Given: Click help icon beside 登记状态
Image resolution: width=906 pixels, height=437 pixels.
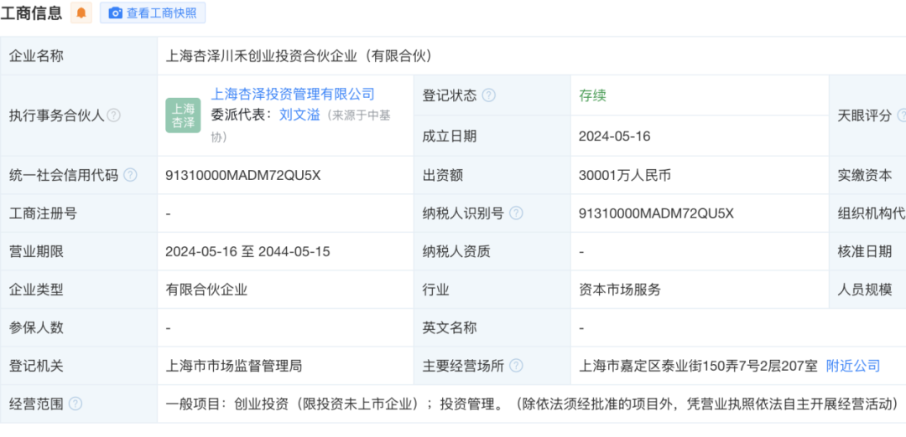Looking at the screenshot, I should point(489,95).
